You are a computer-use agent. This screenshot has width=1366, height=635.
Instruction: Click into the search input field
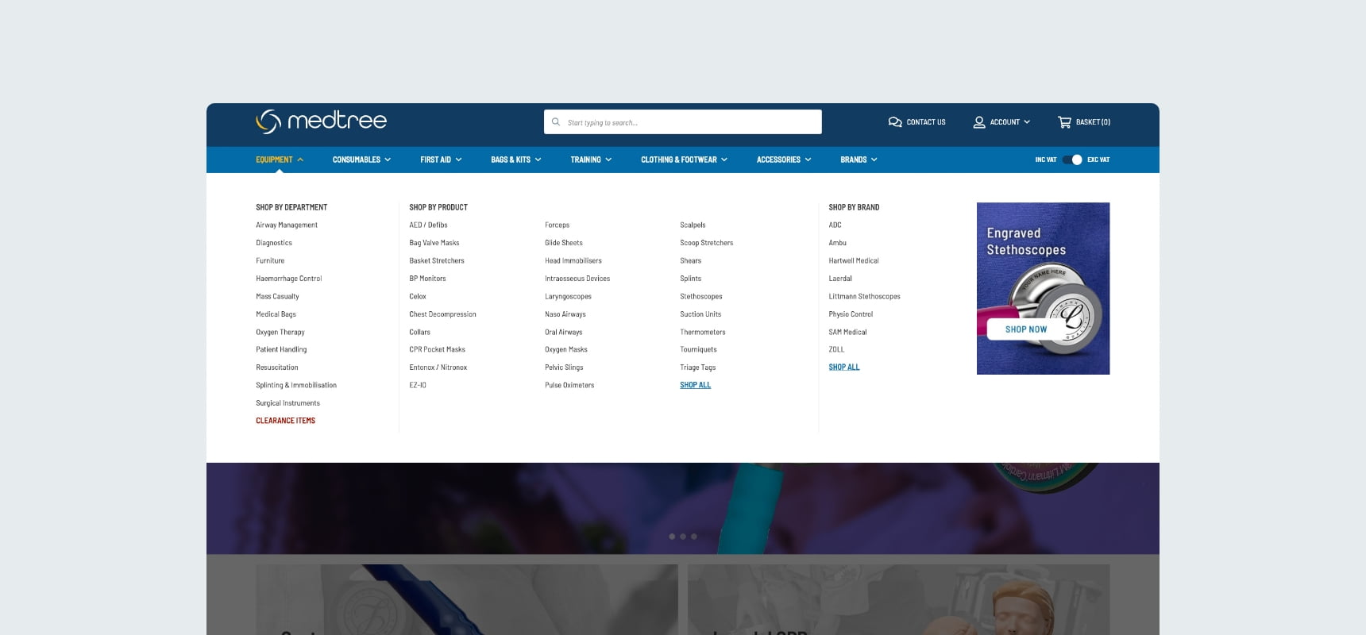point(683,122)
